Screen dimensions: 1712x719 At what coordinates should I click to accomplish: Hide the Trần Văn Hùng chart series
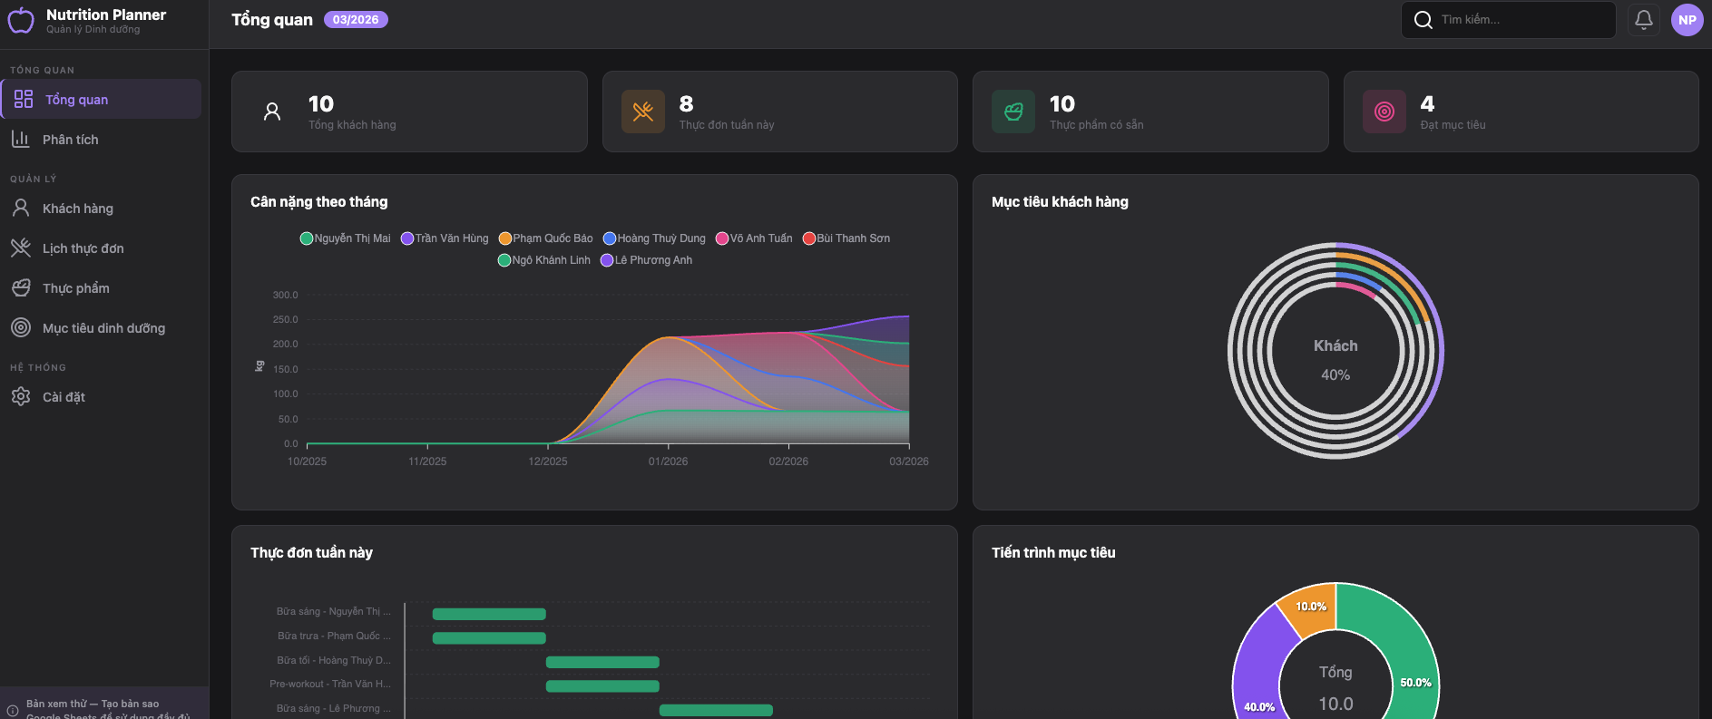445,238
